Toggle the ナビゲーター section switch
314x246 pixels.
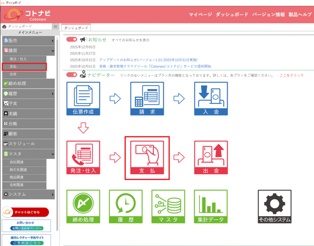coord(72,75)
